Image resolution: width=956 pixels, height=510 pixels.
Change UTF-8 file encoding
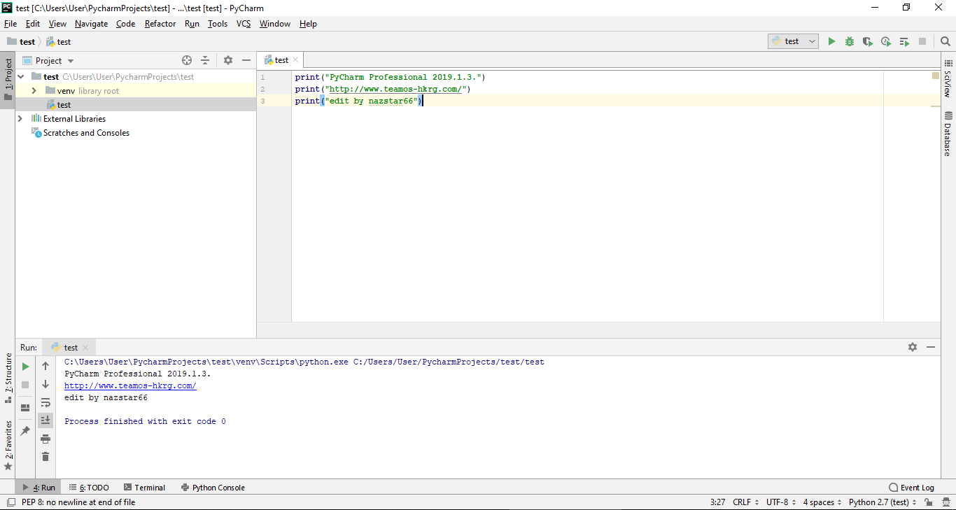pyautogui.click(x=781, y=502)
